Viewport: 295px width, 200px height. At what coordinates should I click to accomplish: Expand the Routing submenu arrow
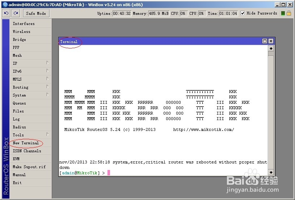click(48, 87)
